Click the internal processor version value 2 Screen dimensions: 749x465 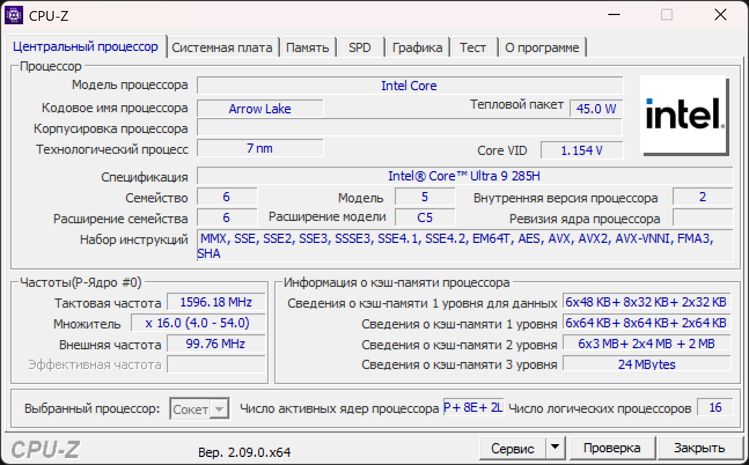coord(703,197)
